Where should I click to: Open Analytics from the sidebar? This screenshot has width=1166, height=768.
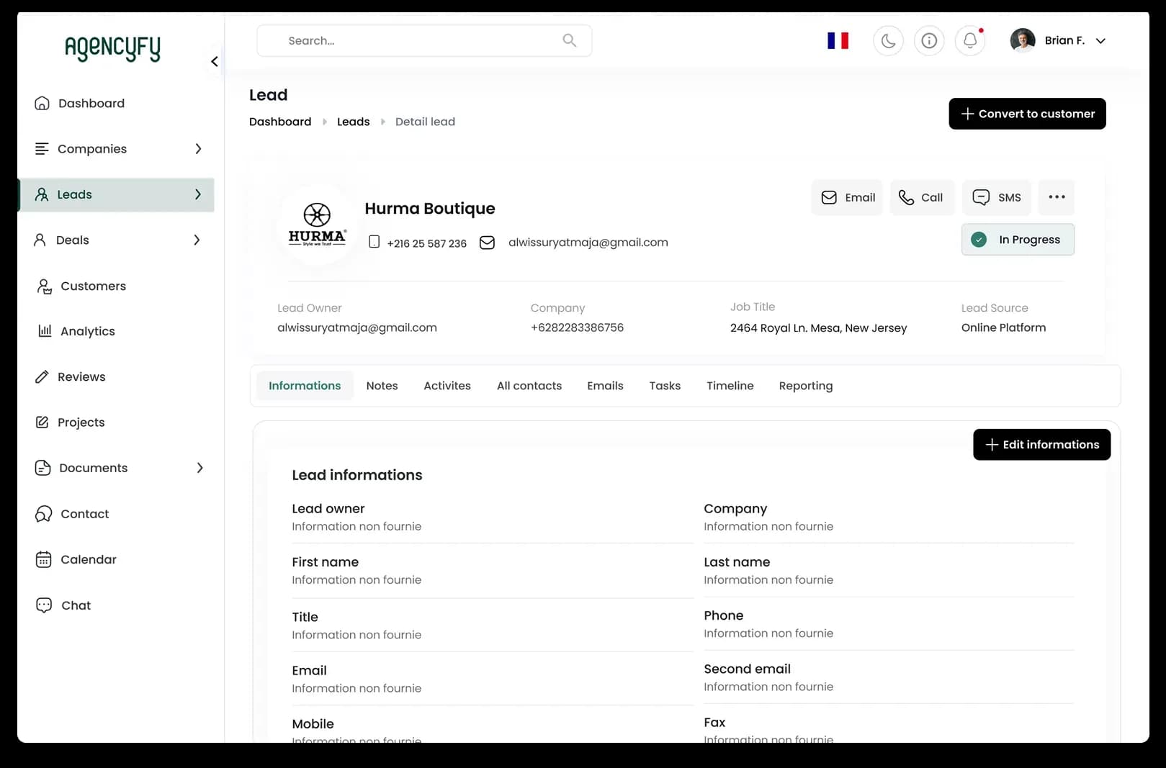[x=87, y=331]
